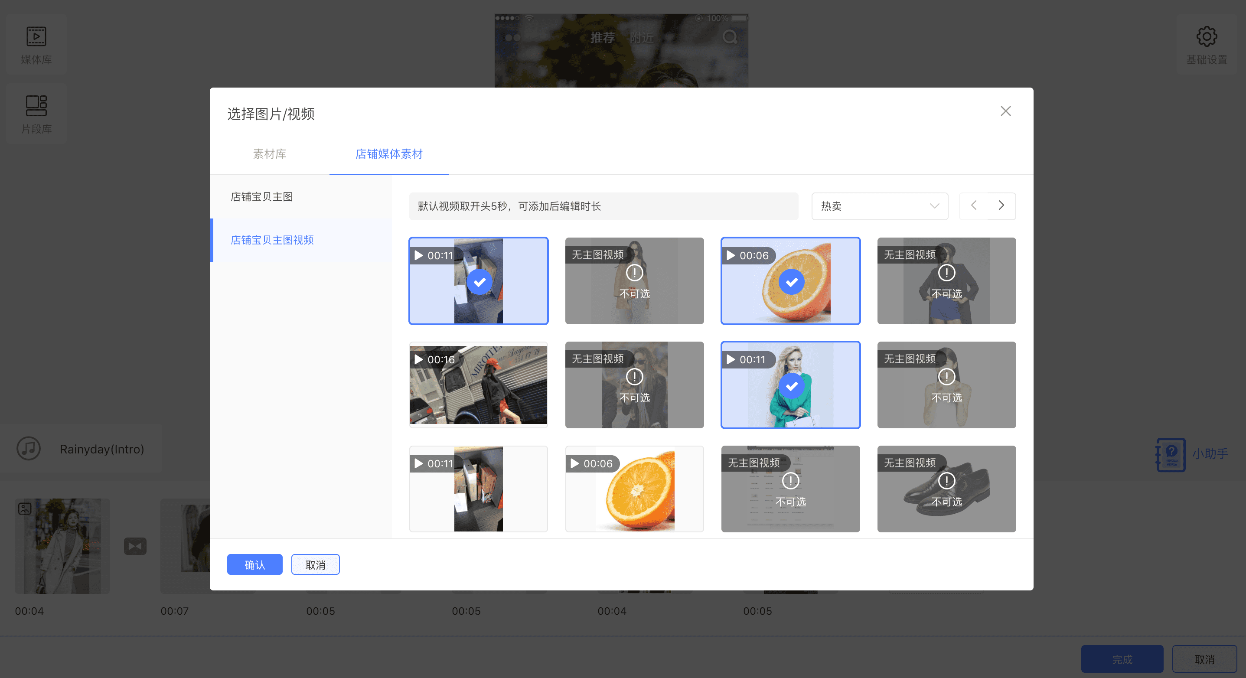
Task: Open 基础设置 gear settings icon
Action: pyautogui.click(x=1207, y=45)
